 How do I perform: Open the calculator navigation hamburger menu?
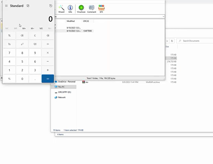click(x=6, y=6)
